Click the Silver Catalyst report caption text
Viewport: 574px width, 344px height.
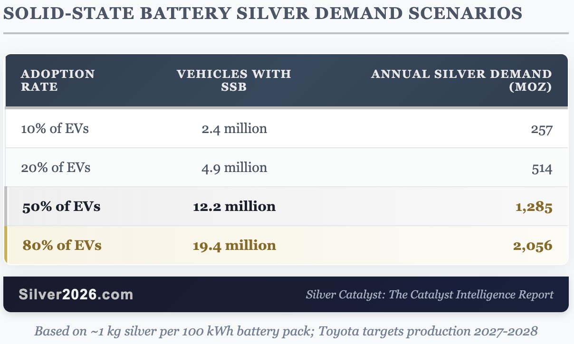pos(430,295)
